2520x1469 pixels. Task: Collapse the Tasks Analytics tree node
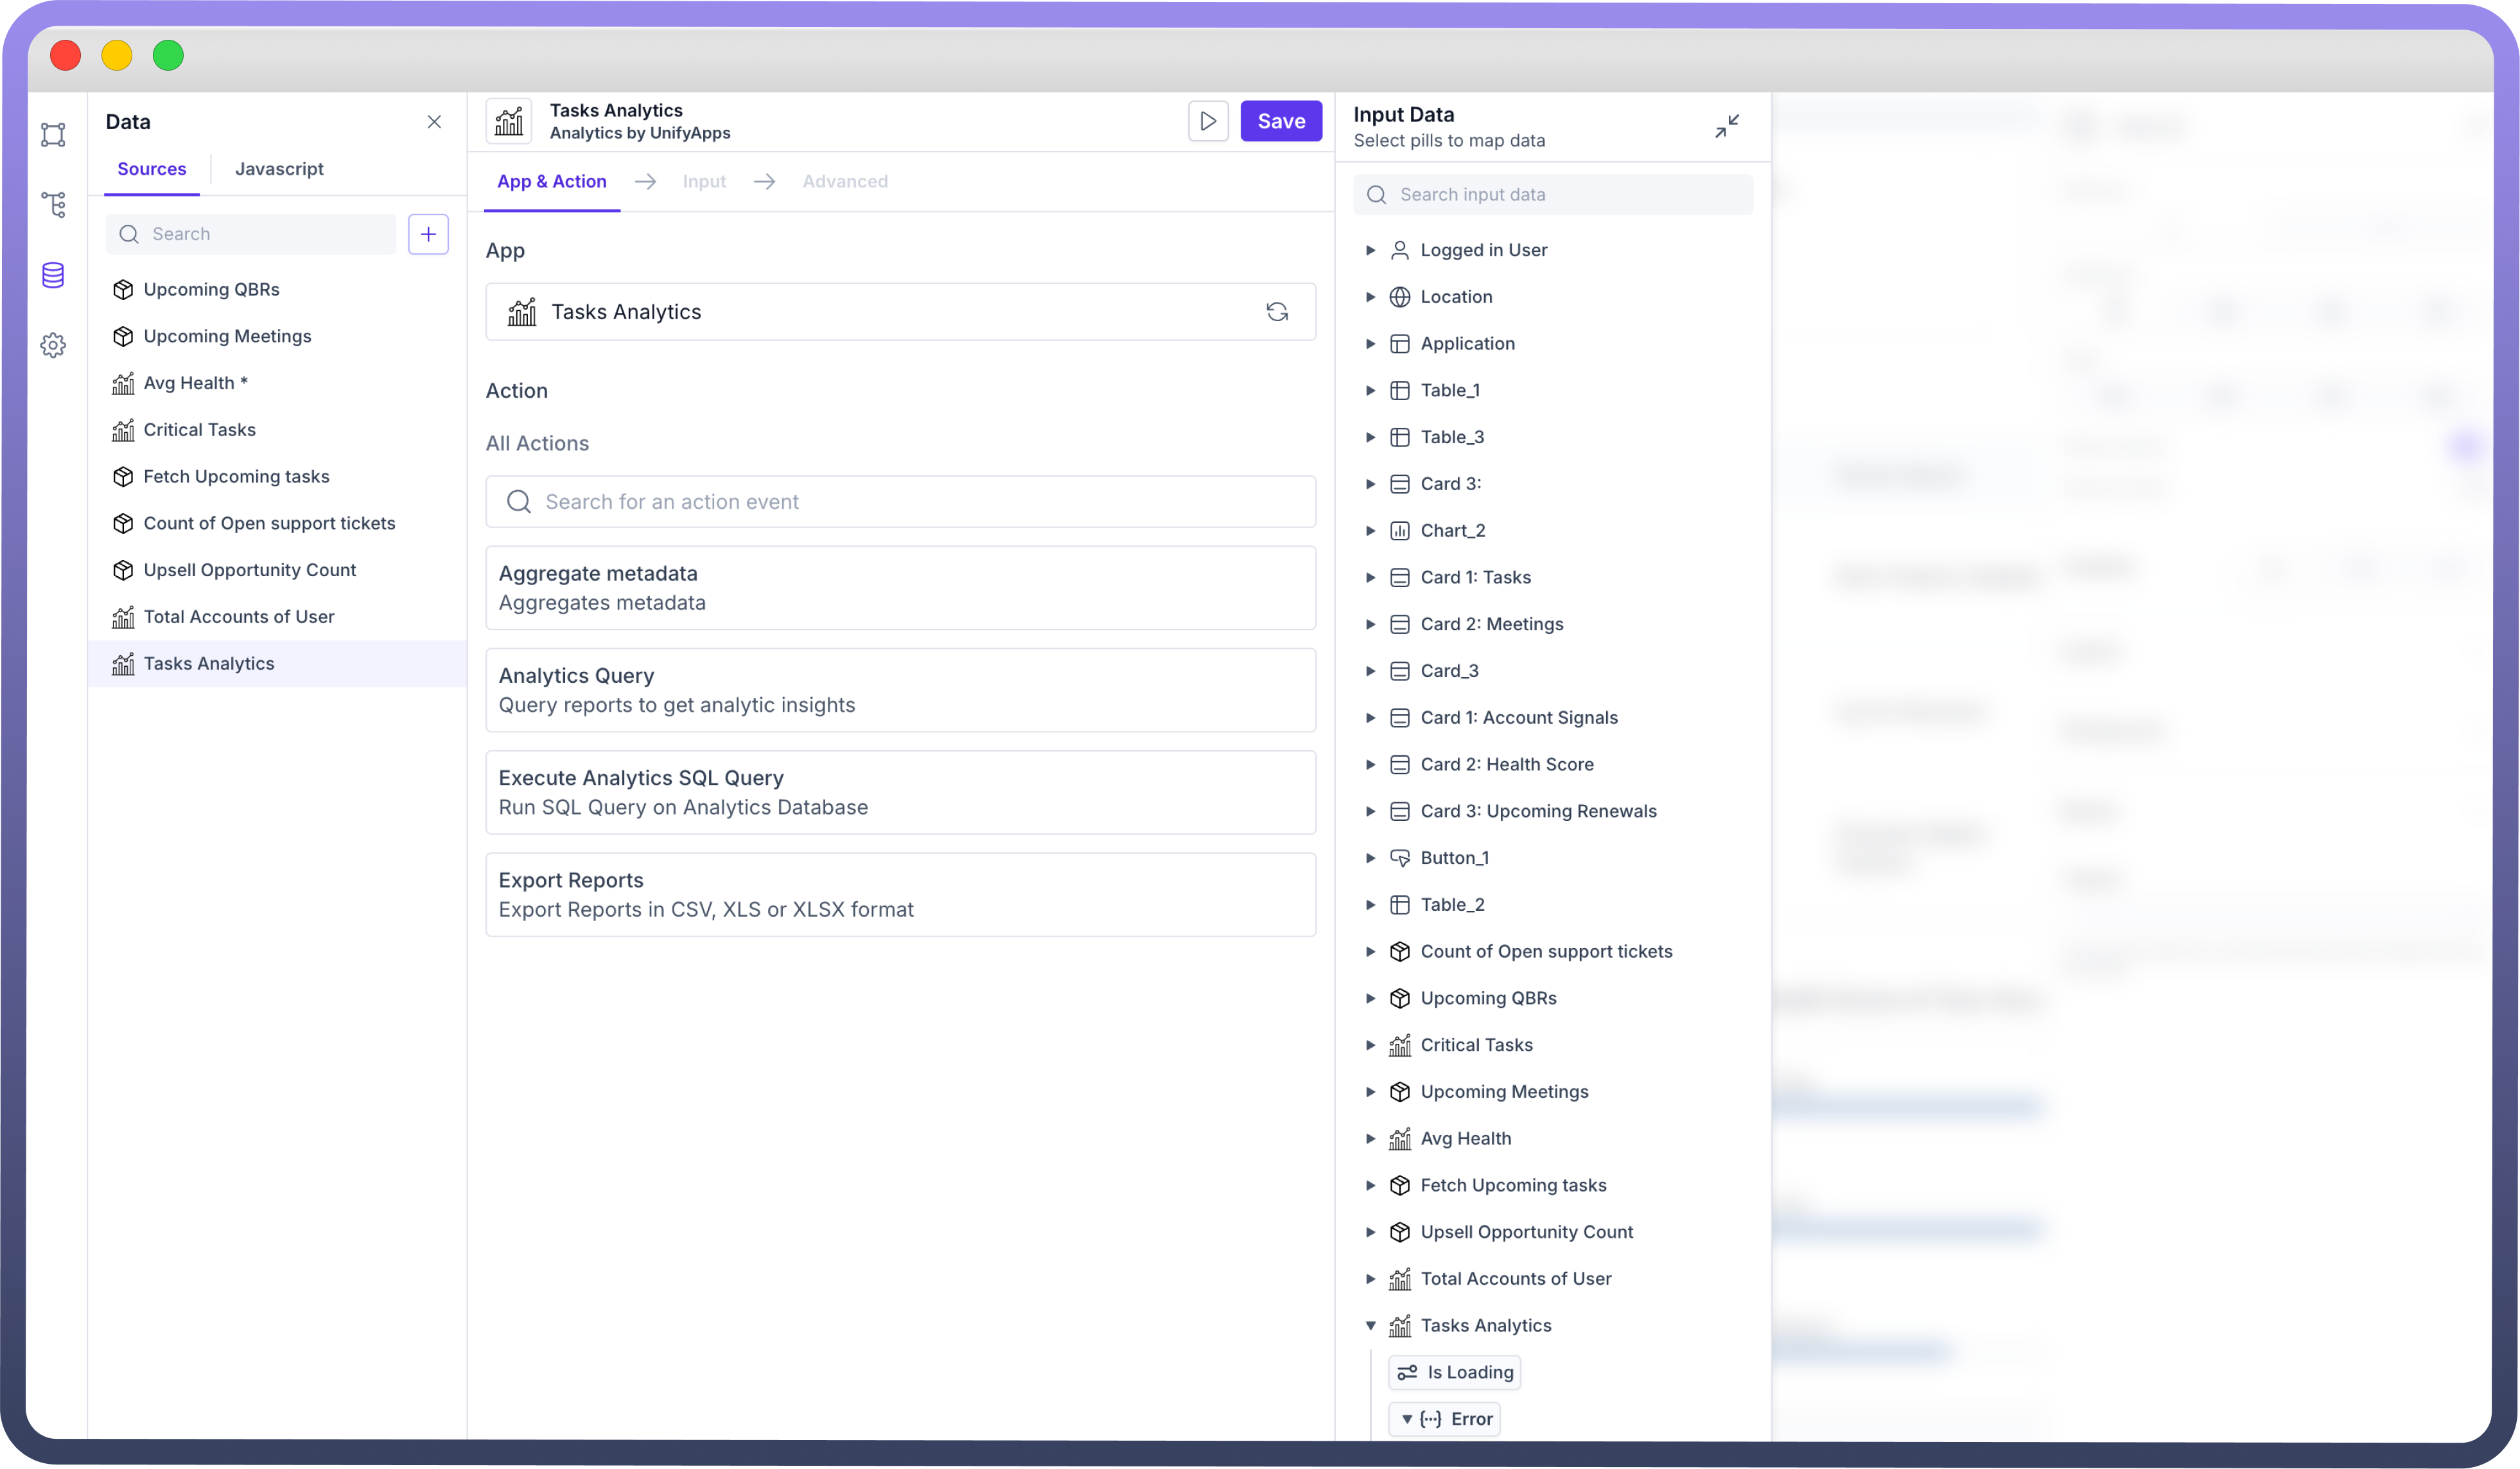click(1371, 1326)
